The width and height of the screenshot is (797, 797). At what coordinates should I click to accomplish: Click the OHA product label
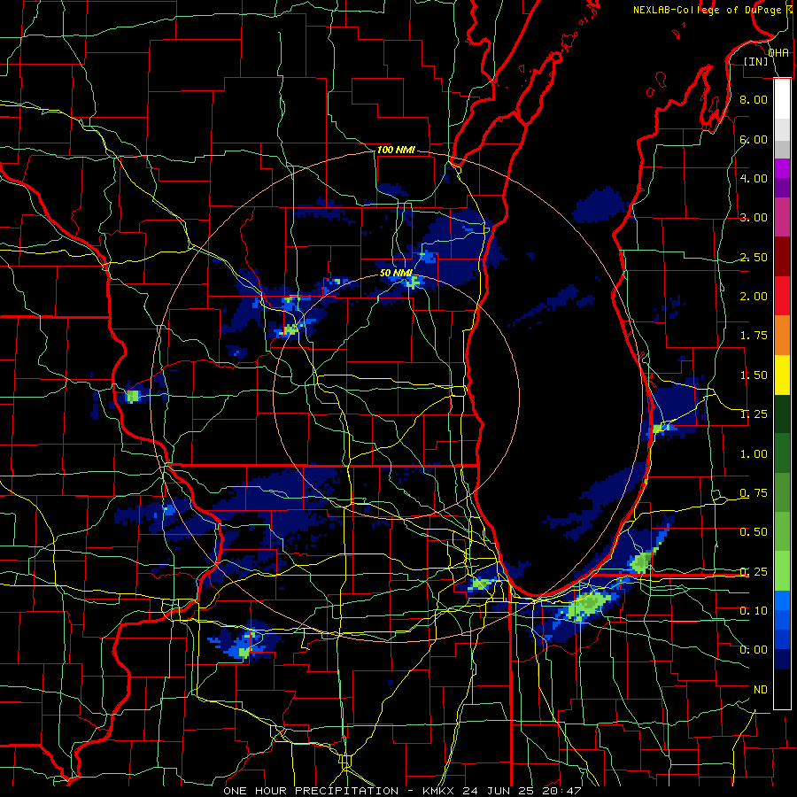pyautogui.click(x=778, y=53)
